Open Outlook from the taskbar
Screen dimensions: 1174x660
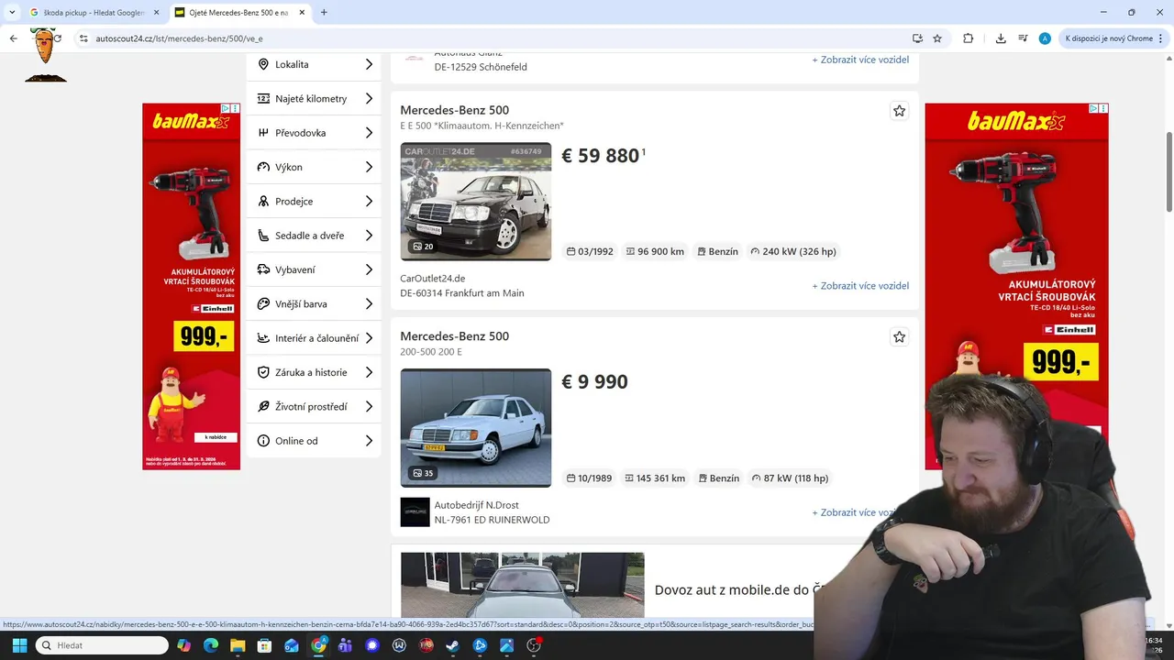292,645
